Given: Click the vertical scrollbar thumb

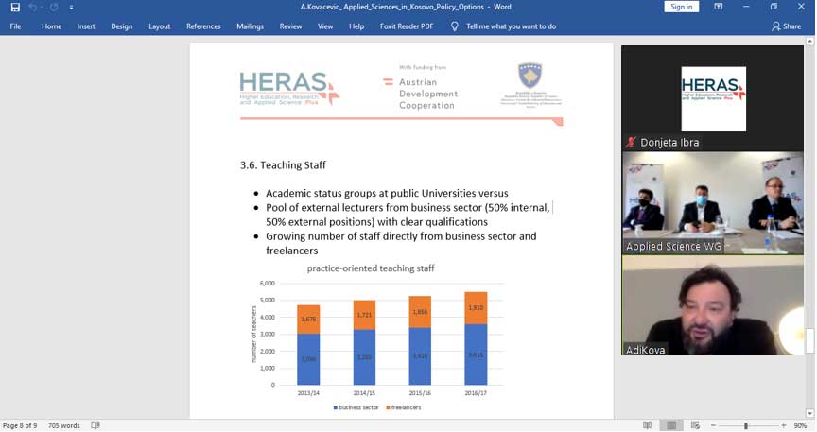Looking at the screenshot, I should pyautogui.click(x=809, y=340).
